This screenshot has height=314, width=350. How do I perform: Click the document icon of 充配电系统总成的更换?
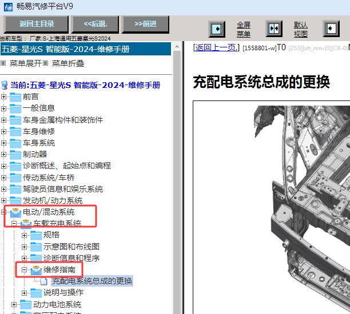(x=44, y=281)
